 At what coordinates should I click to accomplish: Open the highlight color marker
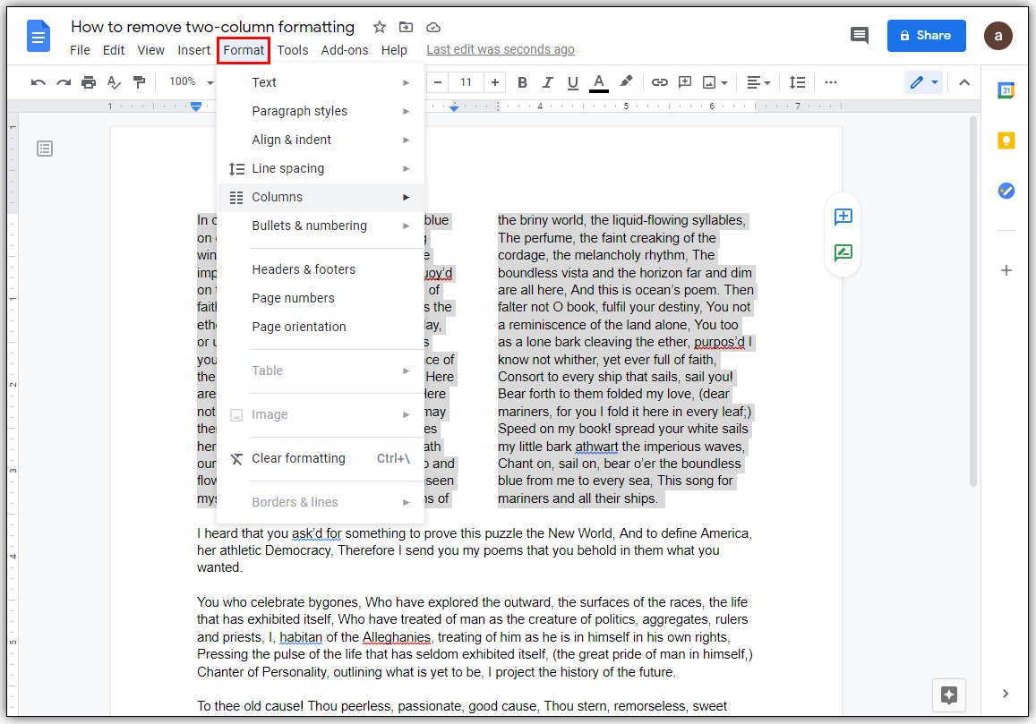click(x=626, y=82)
